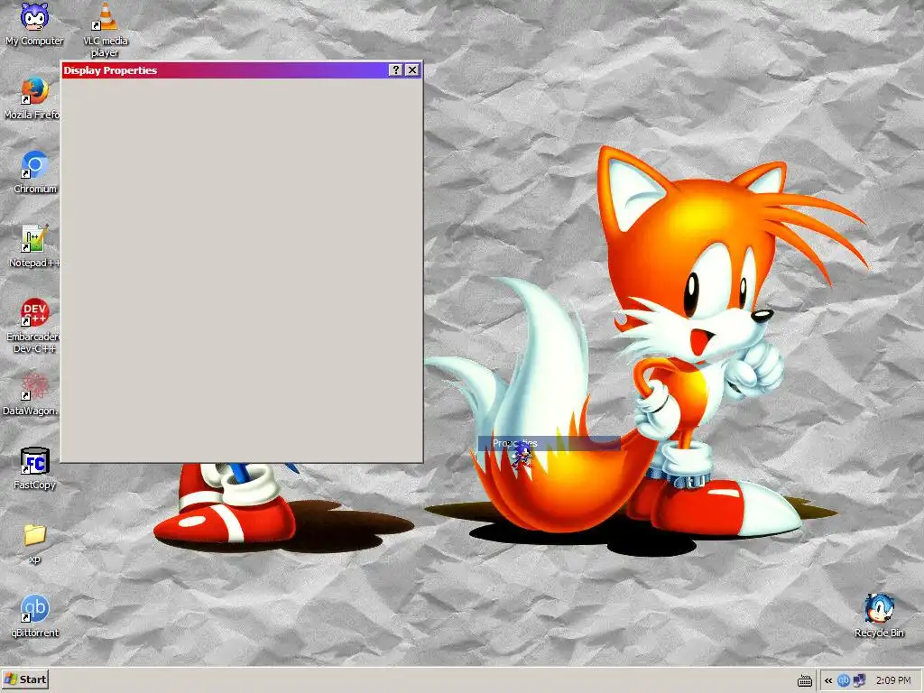Select the Notepad++ desktop shortcut

coord(34,246)
